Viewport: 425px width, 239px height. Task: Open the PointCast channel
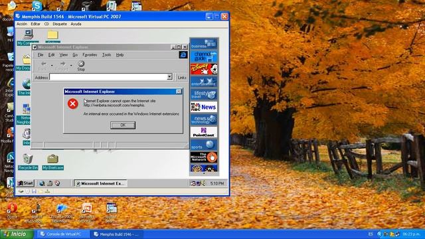click(204, 132)
